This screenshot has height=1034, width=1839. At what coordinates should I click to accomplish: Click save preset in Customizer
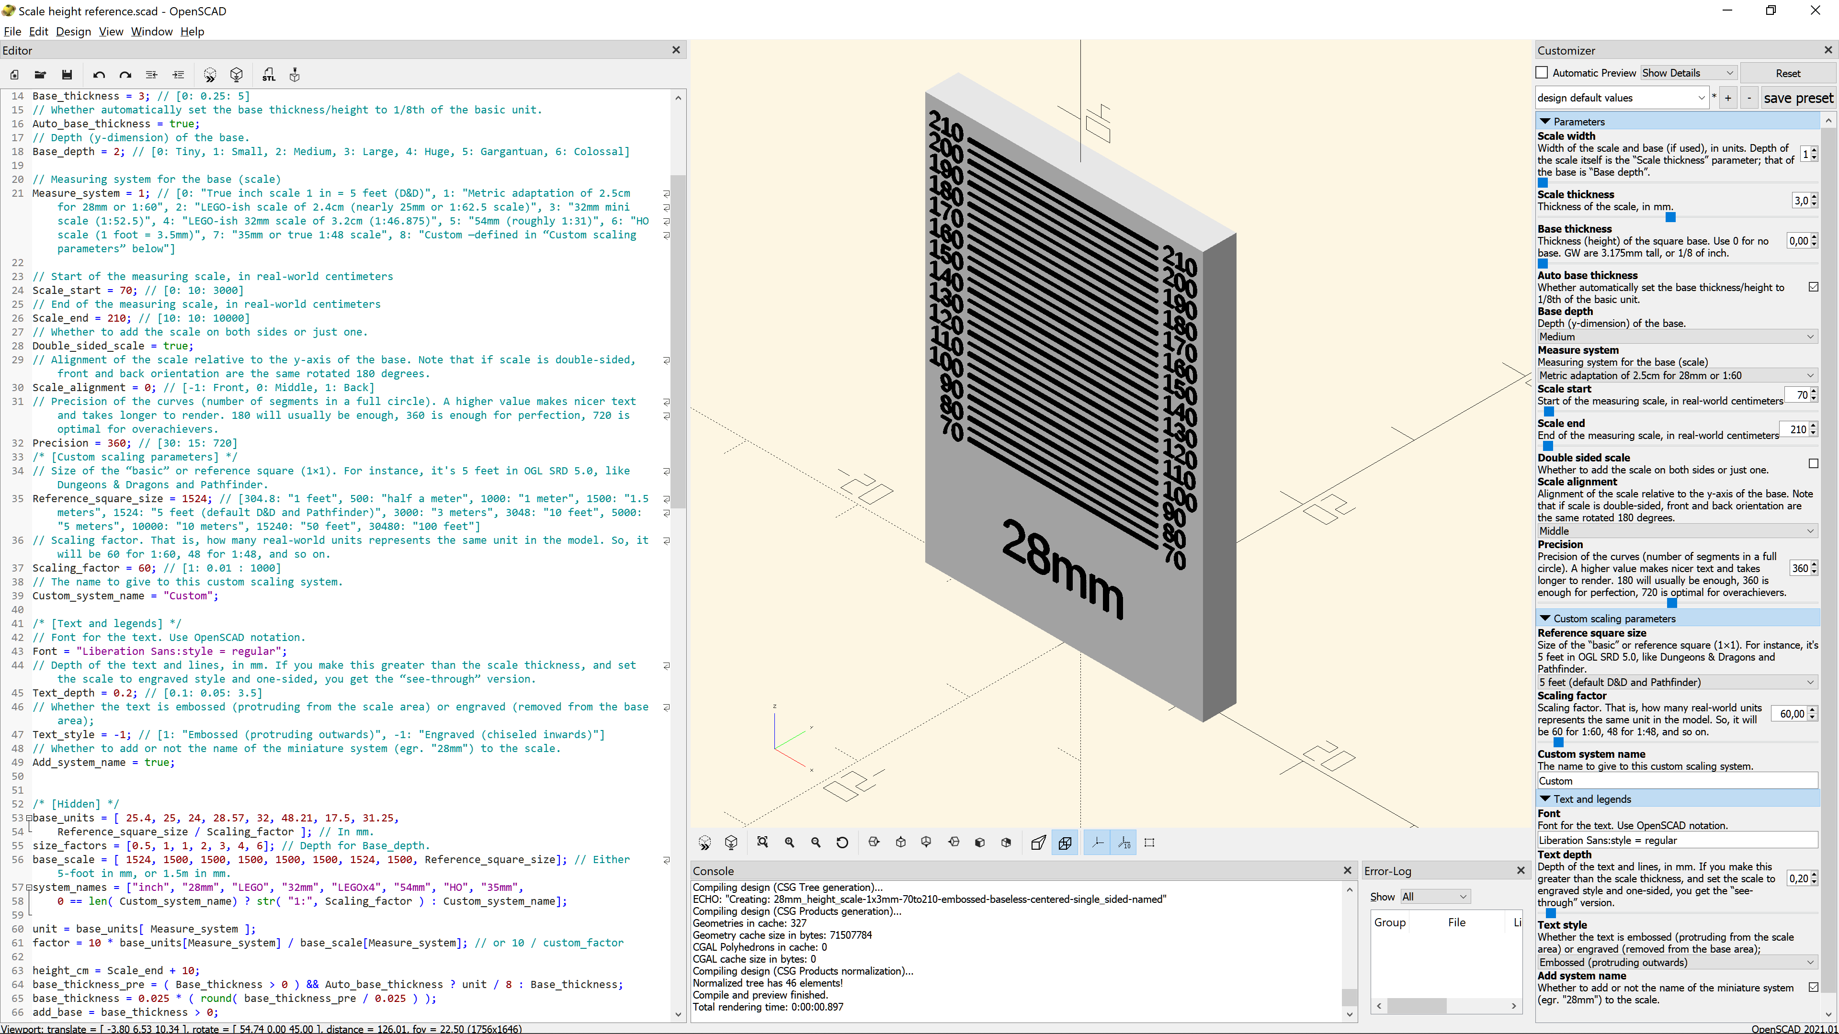tap(1798, 98)
